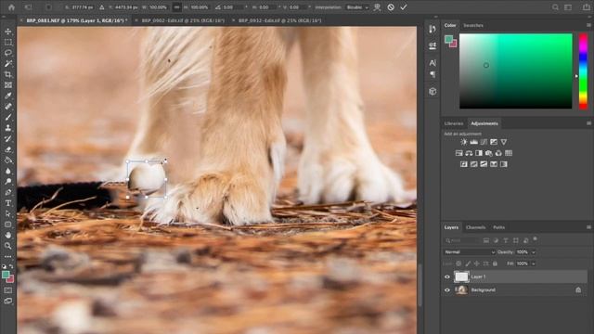Select the Hand tool
The image size is (594, 334).
[8, 235]
